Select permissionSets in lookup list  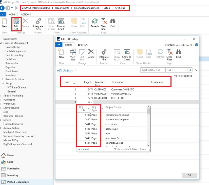pyautogui.click(x=112, y=138)
